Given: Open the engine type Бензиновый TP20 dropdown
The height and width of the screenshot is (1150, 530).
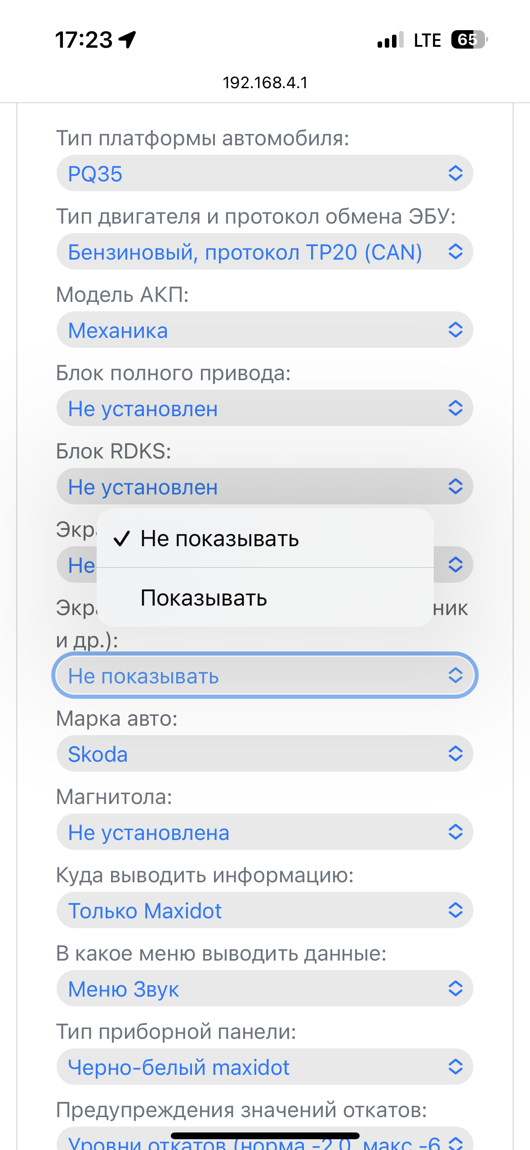Looking at the screenshot, I should 265,252.
